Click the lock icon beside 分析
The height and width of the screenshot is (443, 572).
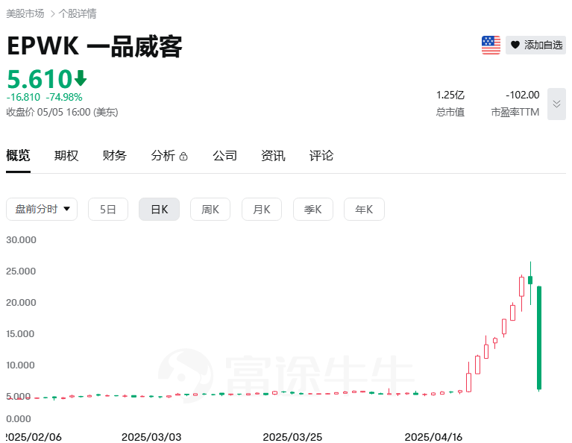183,156
